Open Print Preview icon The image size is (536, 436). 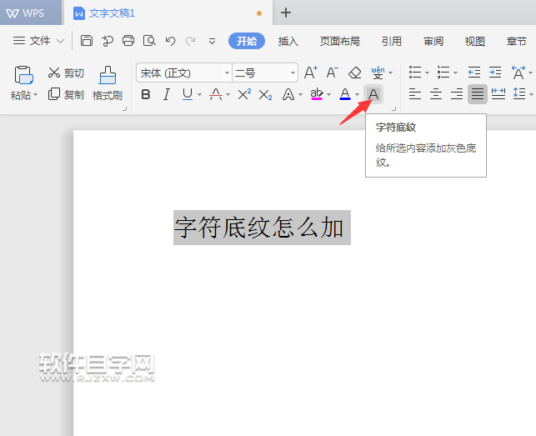149,41
